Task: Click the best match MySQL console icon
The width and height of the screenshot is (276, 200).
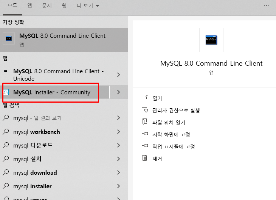Action: pyautogui.click(x=9, y=38)
